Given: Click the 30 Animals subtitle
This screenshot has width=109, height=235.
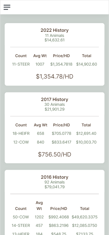Looking at the screenshot, I should pyautogui.click(x=55, y=104).
